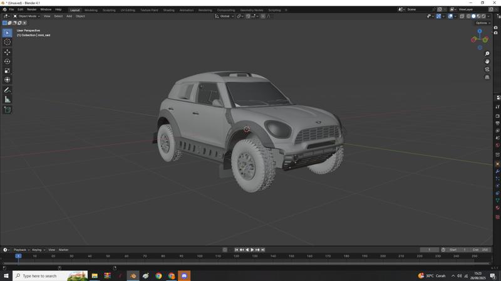
Task: Switch to the Shading workspace tab
Action: coord(168,10)
